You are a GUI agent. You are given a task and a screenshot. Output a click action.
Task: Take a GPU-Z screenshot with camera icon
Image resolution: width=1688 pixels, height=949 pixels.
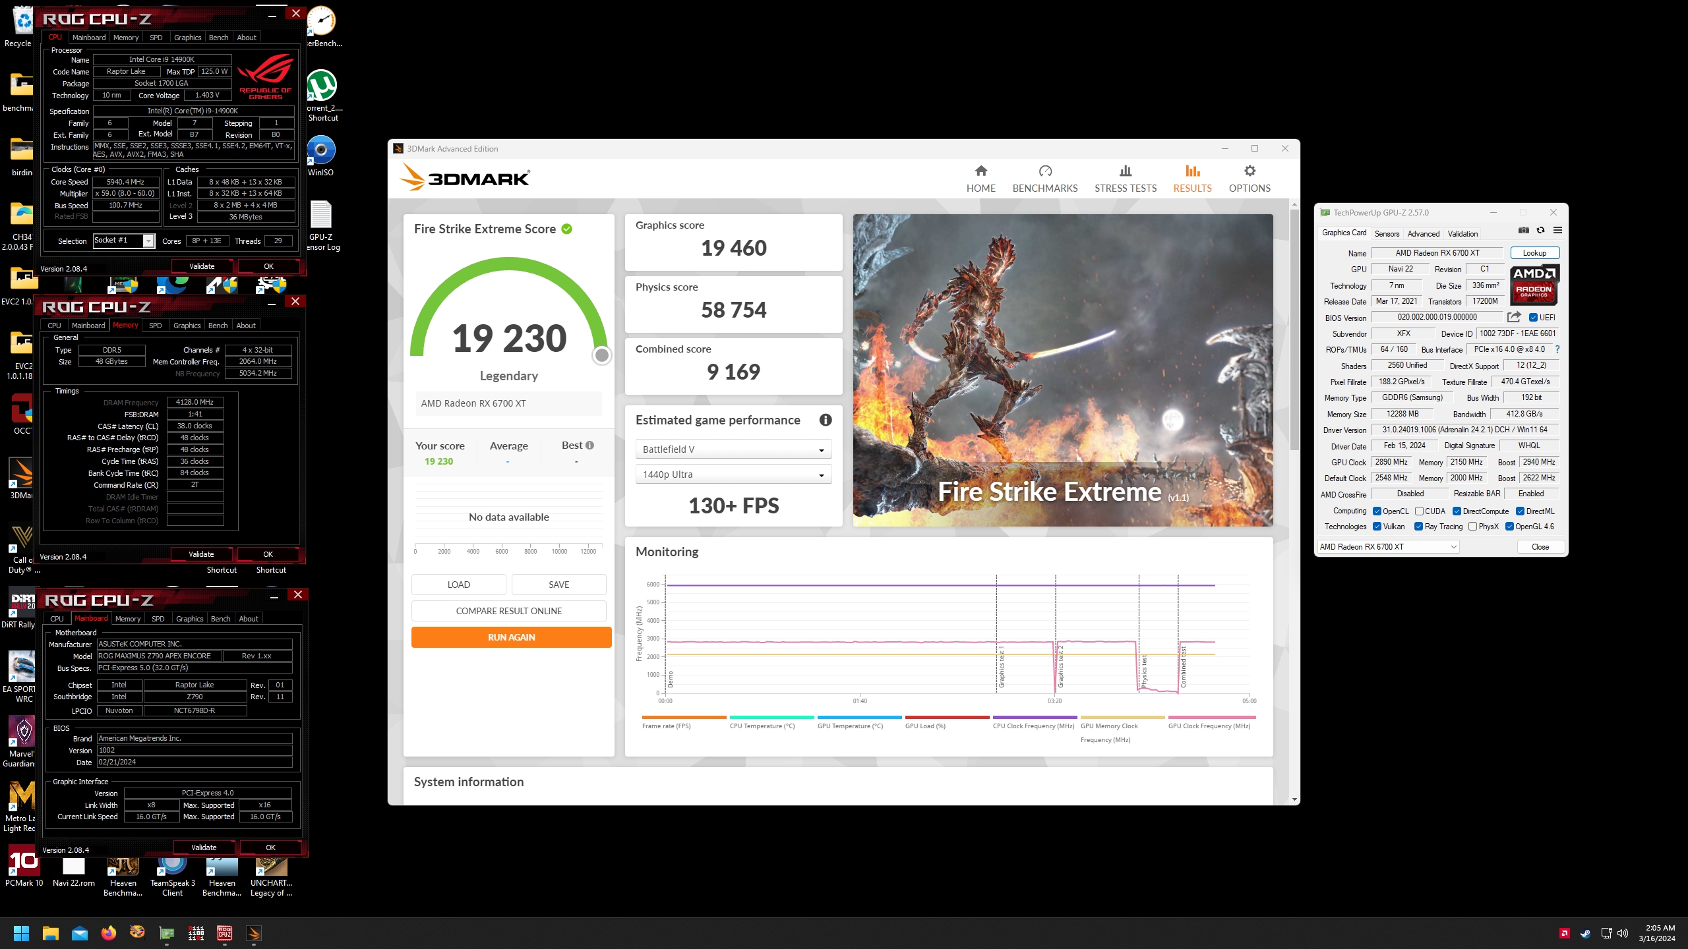pyautogui.click(x=1523, y=230)
